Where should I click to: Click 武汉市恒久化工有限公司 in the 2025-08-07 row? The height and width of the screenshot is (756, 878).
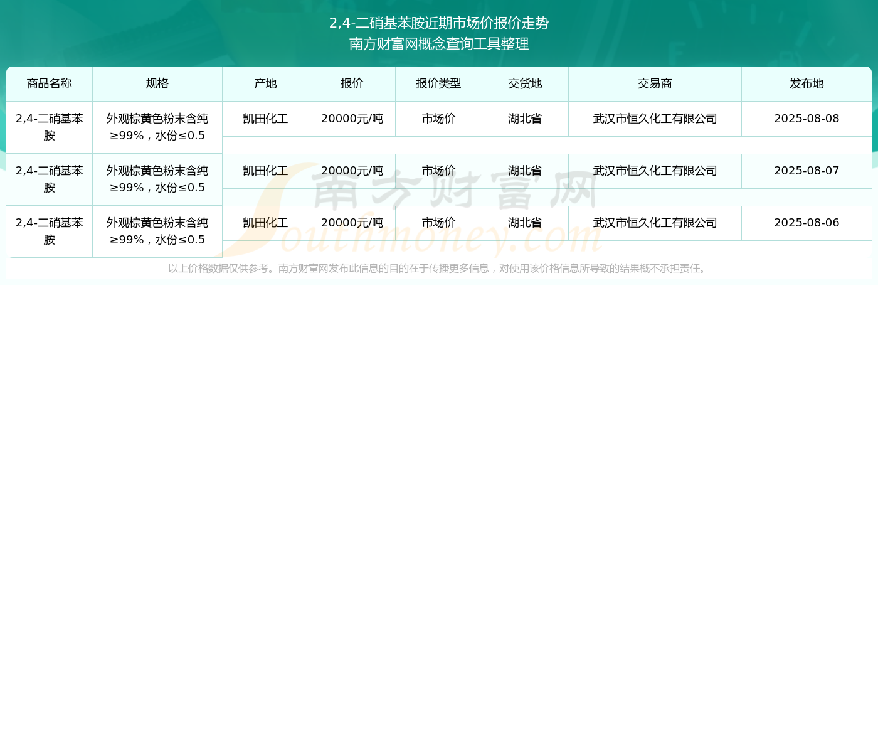655,171
